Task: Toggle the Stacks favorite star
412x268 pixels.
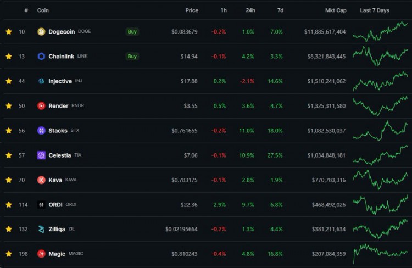Action: click(x=9, y=131)
